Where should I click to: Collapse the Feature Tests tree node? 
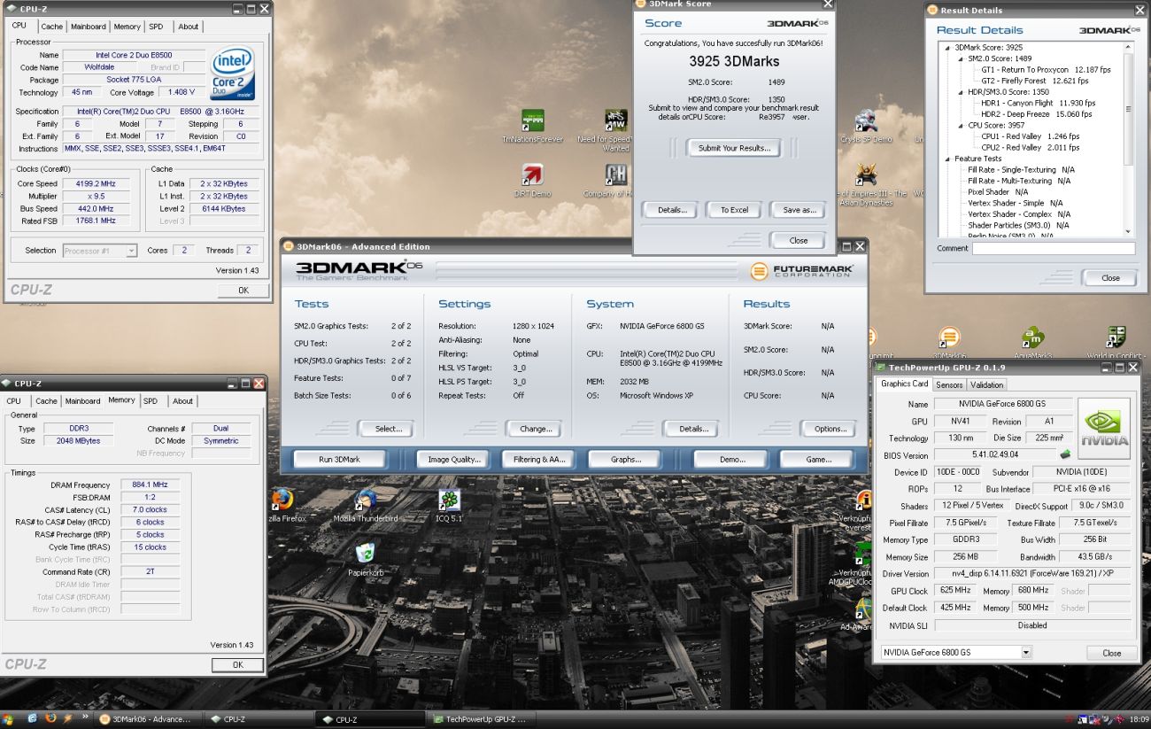[x=948, y=159]
